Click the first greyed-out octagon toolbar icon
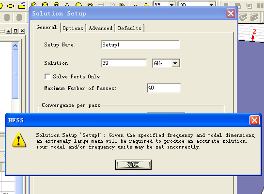The width and height of the screenshot is (264, 194). 7,17
